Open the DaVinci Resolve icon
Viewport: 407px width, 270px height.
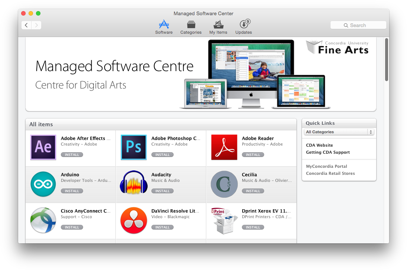pyautogui.click(x=134, y=220)
